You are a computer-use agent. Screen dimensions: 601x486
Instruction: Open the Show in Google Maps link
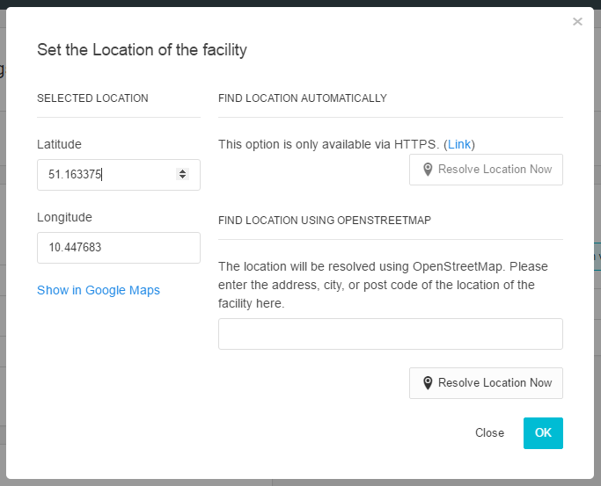pos(99,290)
